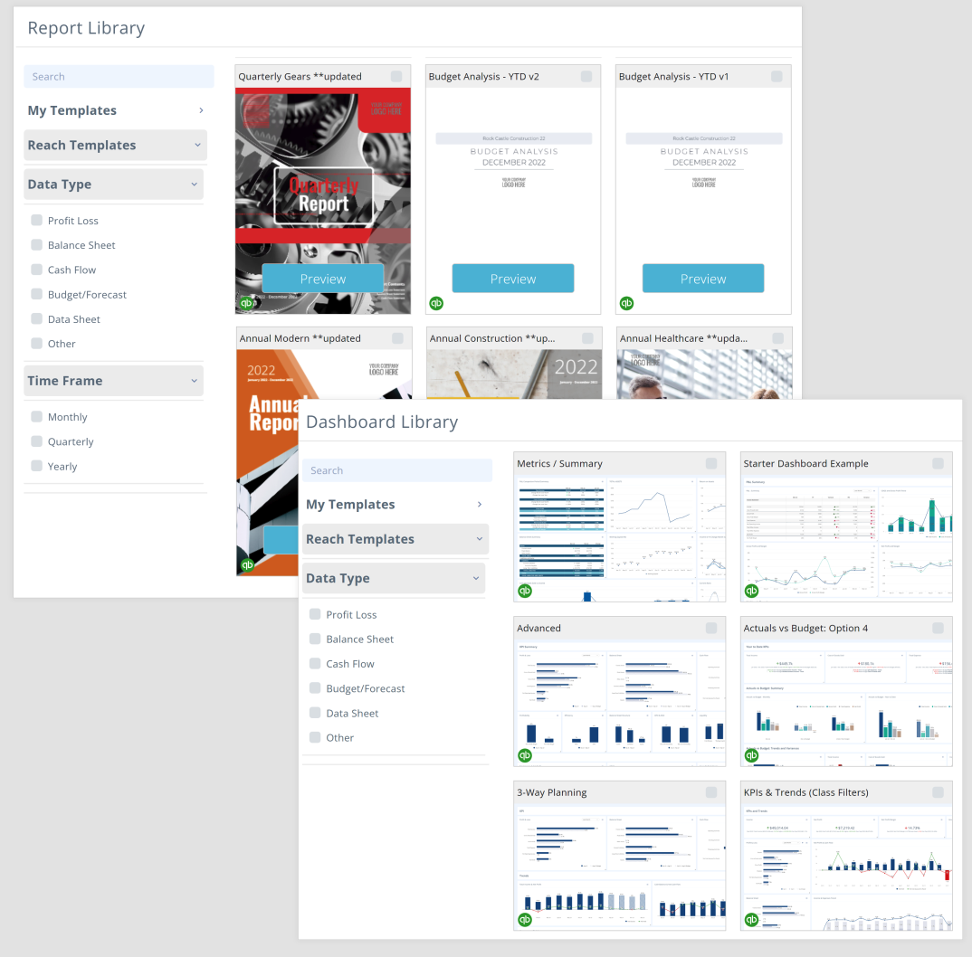This screenshot has height=957, width=972.
Task: Click the QuickBooks badge on Quarterly Gears template
Action: (x=247, y=303)
